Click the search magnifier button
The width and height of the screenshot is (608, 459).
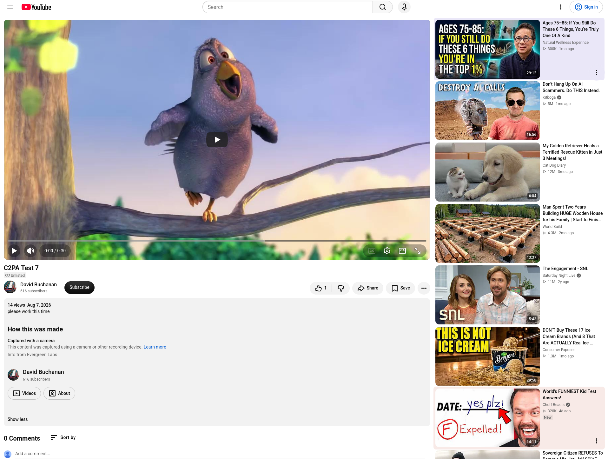(x=383, y=7)
